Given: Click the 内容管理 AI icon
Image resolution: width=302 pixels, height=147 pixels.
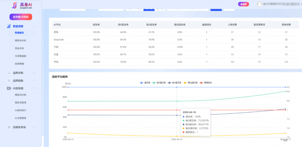Looking at the screenshot, I should (x=9, y=88).
